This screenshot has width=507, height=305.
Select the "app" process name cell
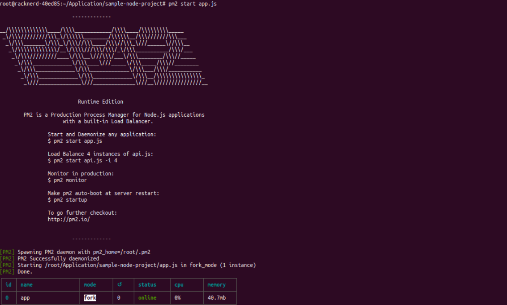pyautogui.click(x=25, y=297)
